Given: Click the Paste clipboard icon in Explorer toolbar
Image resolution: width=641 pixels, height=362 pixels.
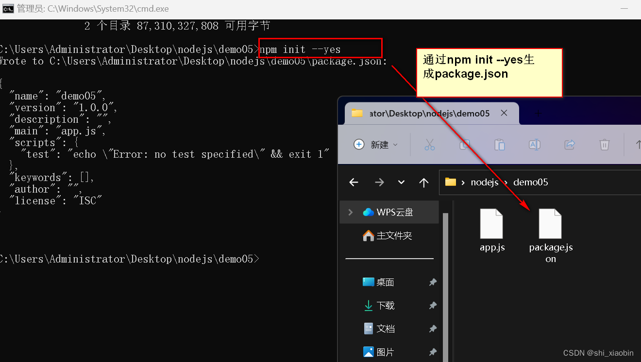Looking at the screenshot, I should coord(499,145).
